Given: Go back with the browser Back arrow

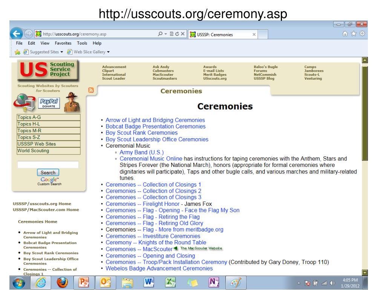Looking at the screenshot, I should (x=17, y=34).
